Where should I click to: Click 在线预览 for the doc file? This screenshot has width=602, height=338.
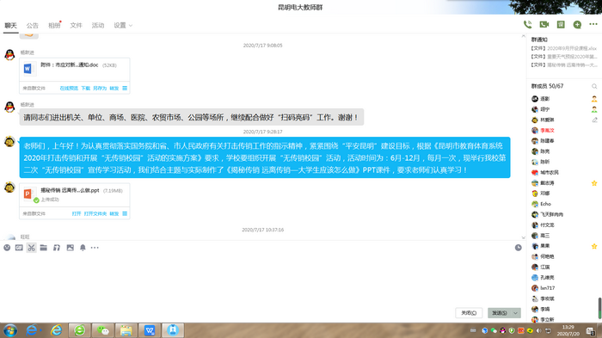(x=69, y=89)
